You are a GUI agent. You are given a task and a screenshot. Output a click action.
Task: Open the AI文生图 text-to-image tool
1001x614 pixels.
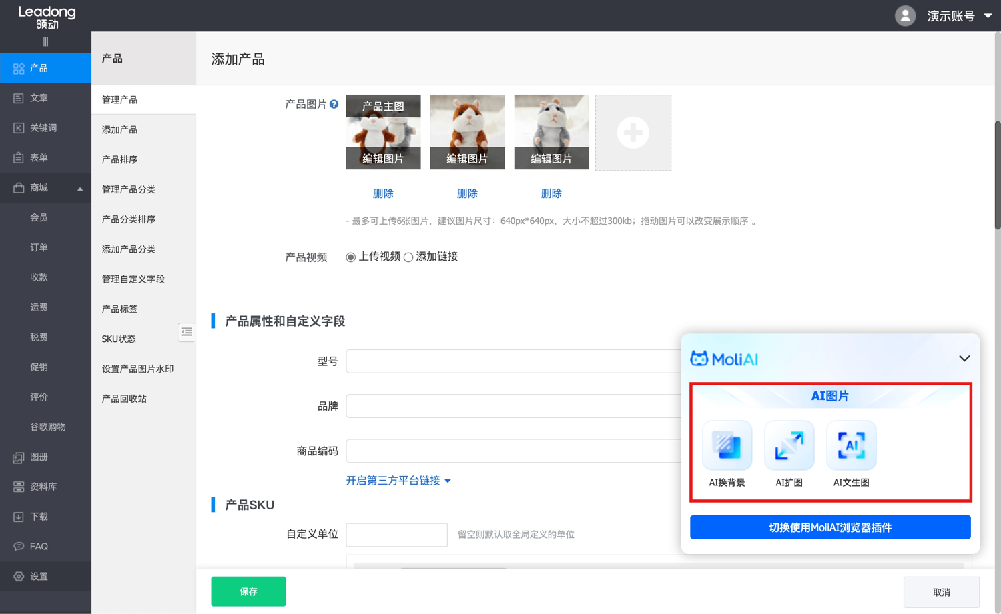[851, 445]
